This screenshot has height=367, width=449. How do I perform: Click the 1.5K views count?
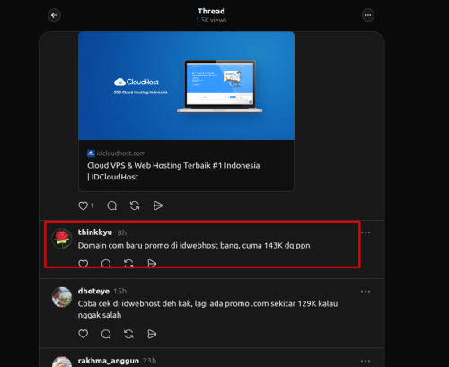click(x=211, y=20)
